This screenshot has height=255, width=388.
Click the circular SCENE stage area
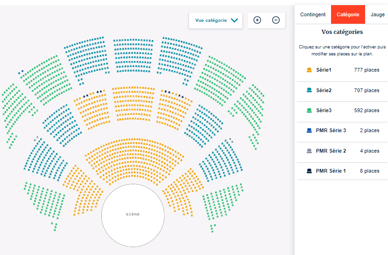click(x=133, y=215)
